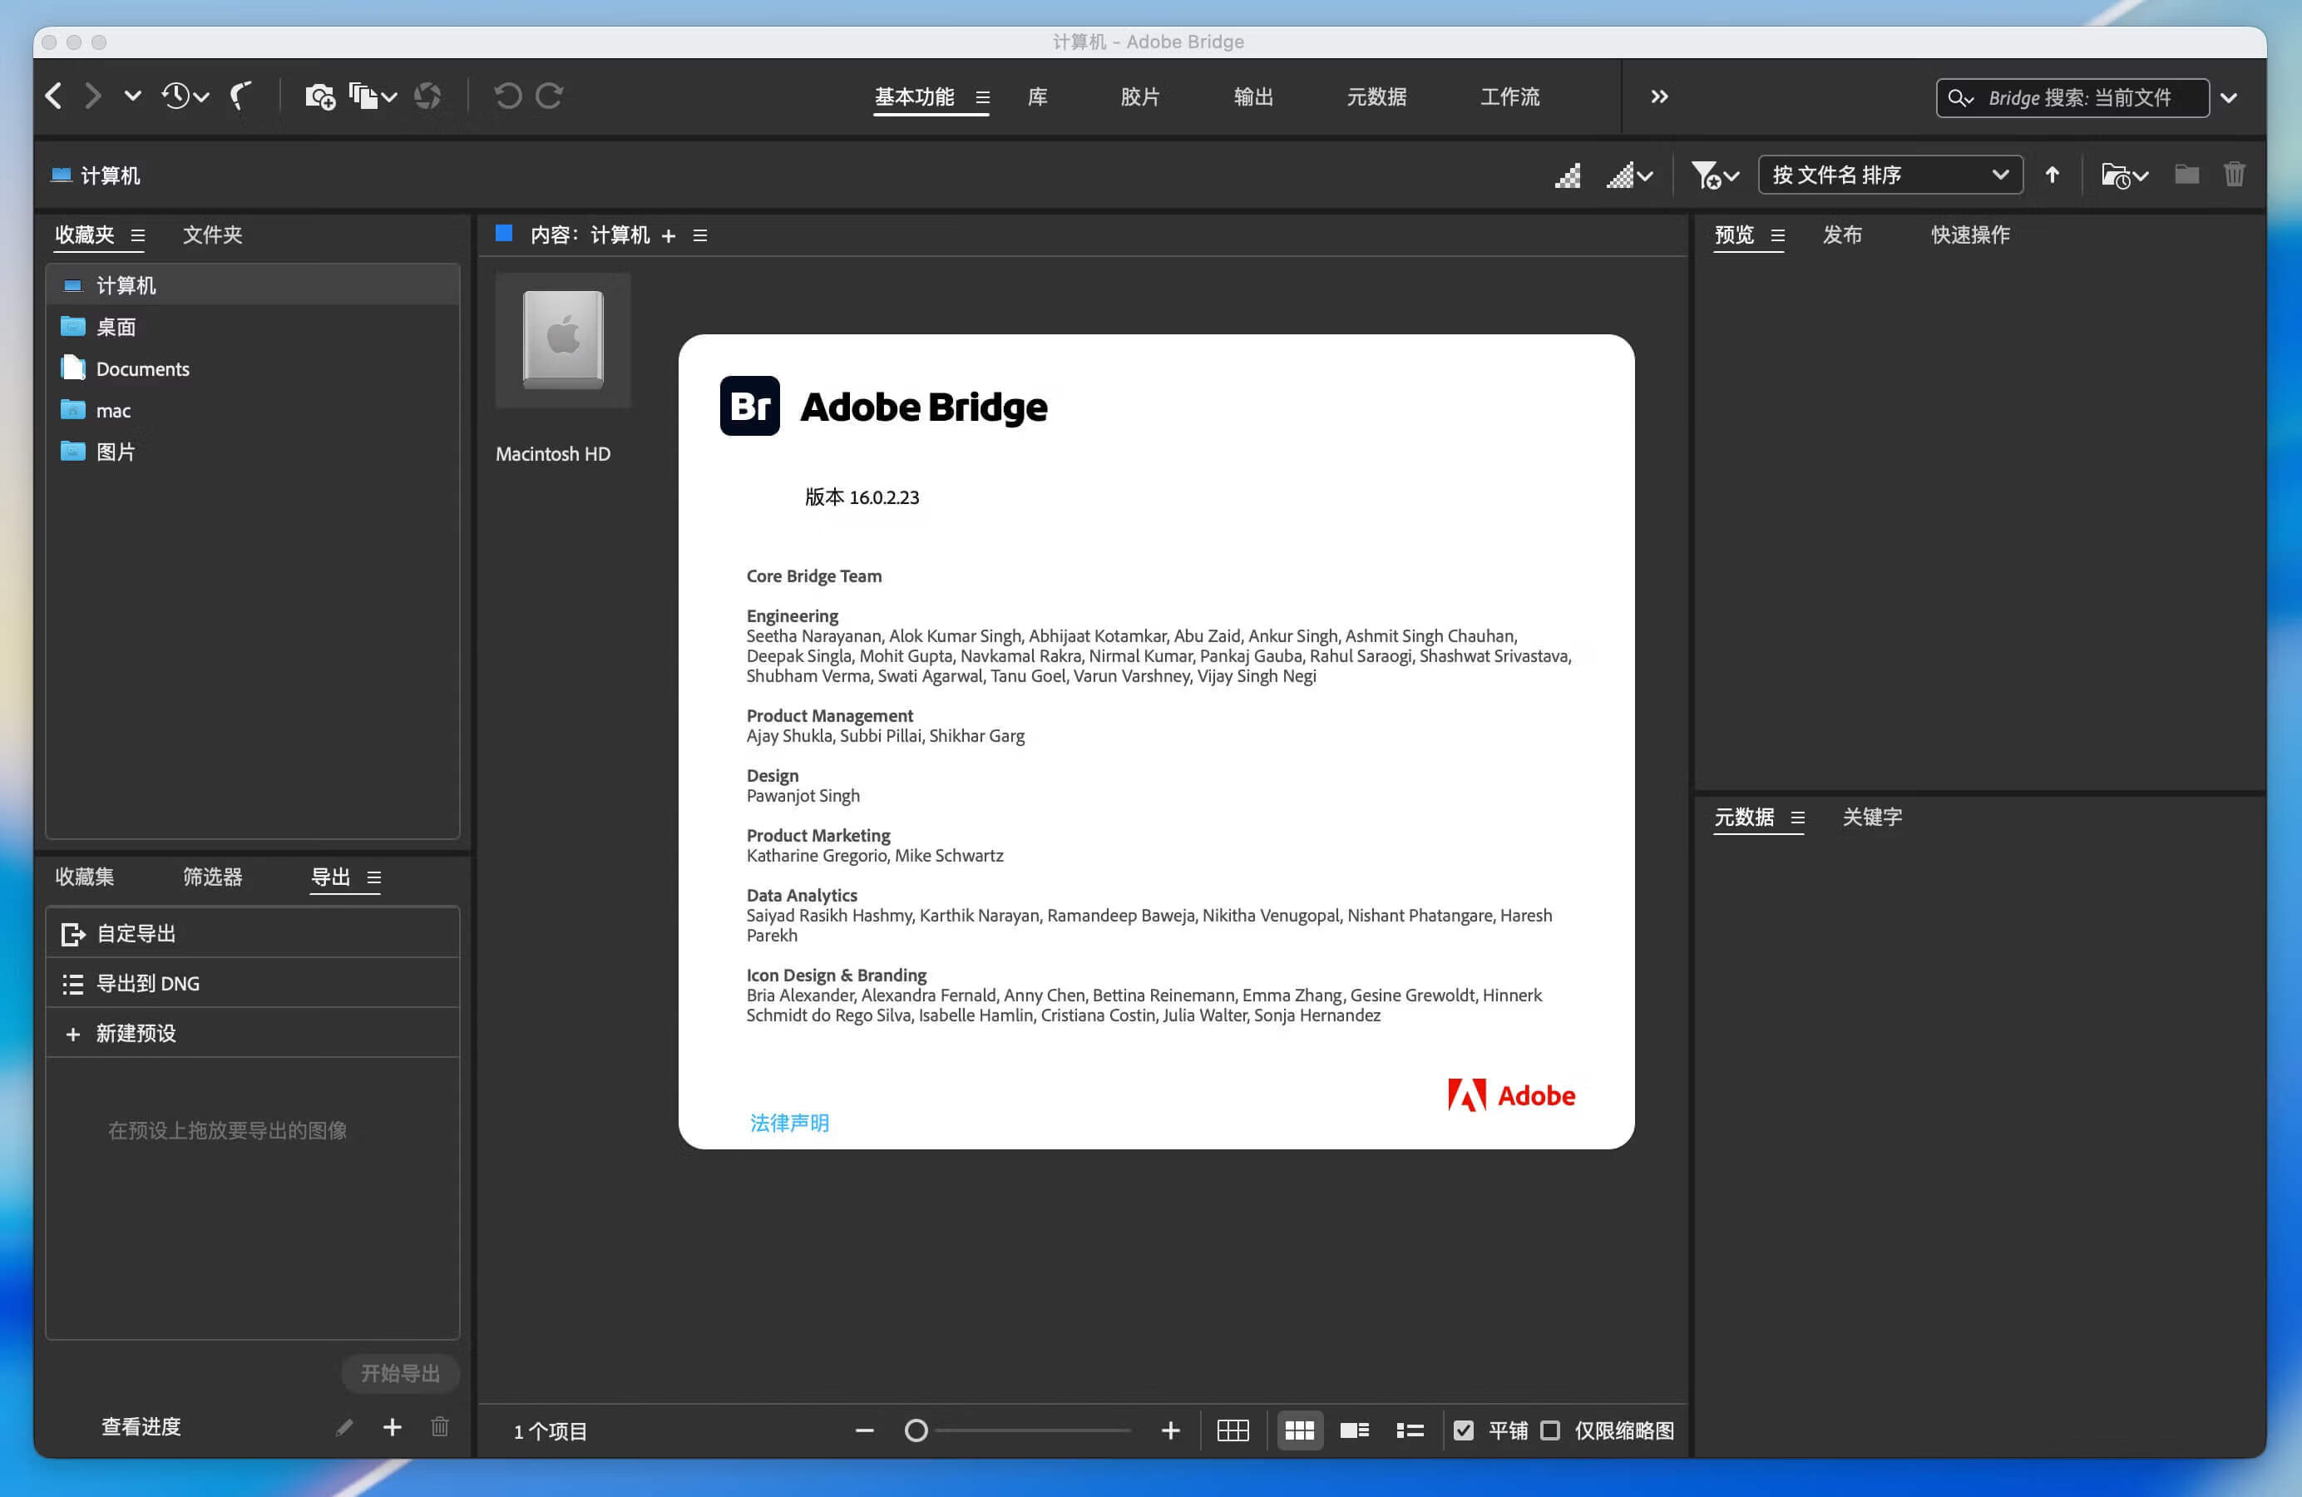Toggle the 平铺 checkbox

1465,1431
